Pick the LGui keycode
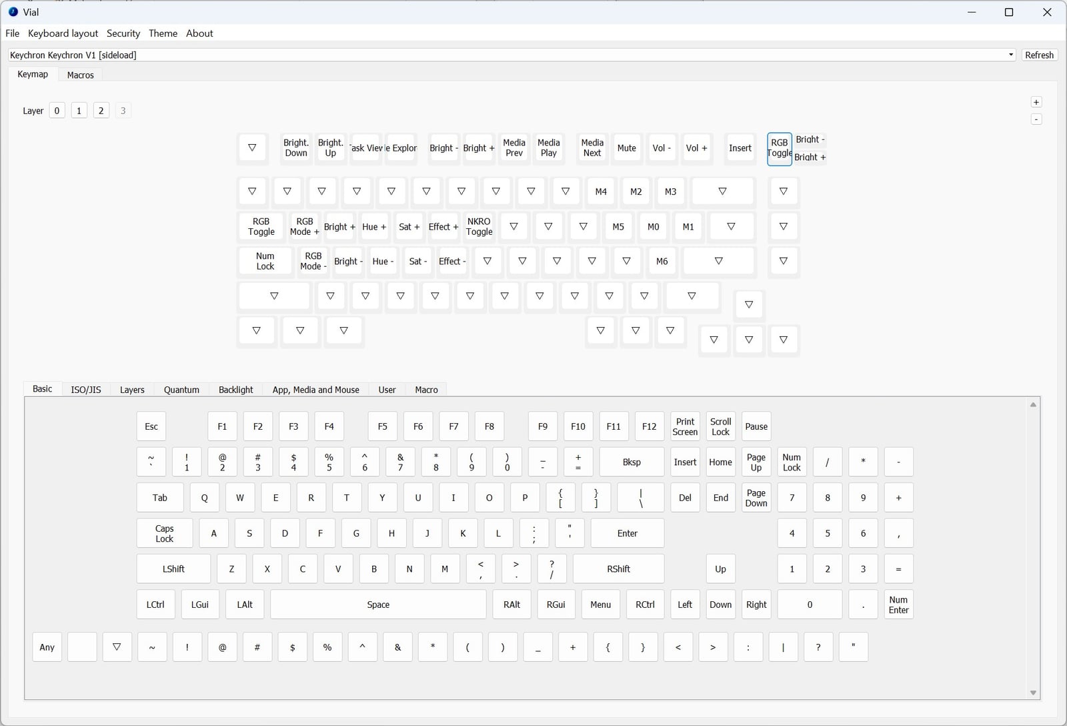The image size is (1067, 726). (200, 605)
